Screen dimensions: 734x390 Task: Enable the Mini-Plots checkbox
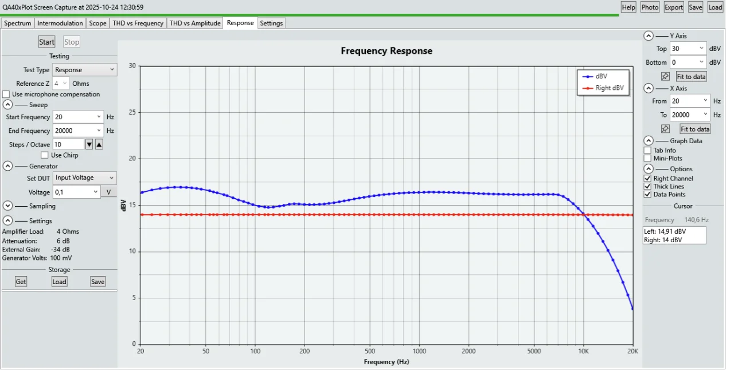click(648, 158)
